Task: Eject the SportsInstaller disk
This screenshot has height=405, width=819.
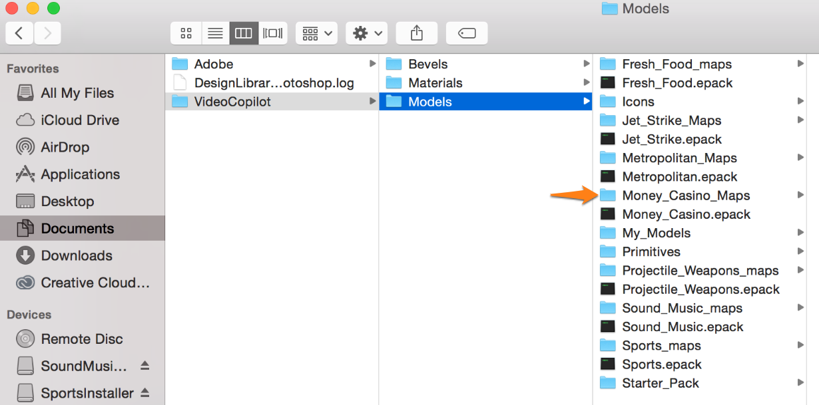Action: coord(144,393)
